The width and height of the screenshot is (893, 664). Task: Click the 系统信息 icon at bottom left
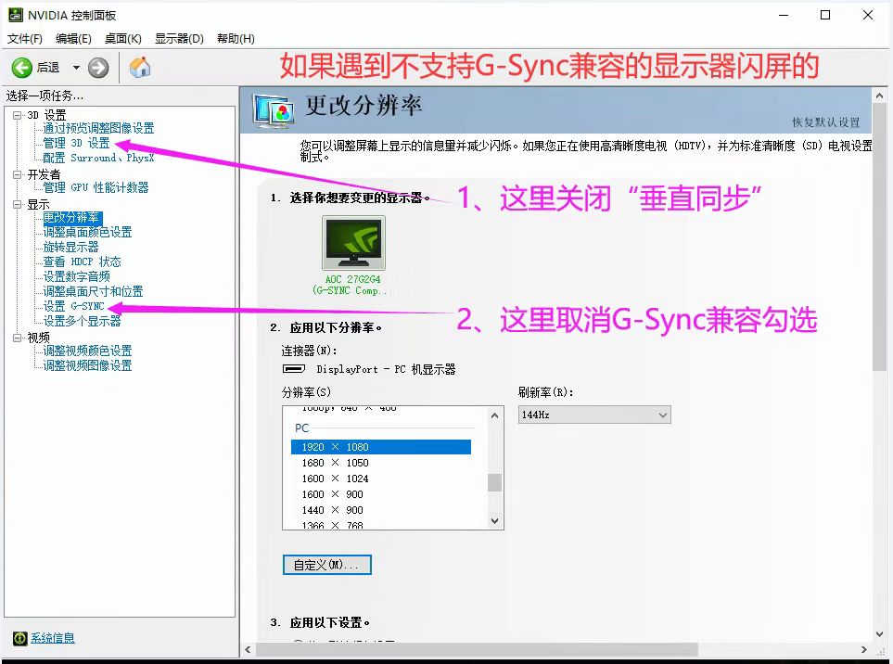(19, 638)
